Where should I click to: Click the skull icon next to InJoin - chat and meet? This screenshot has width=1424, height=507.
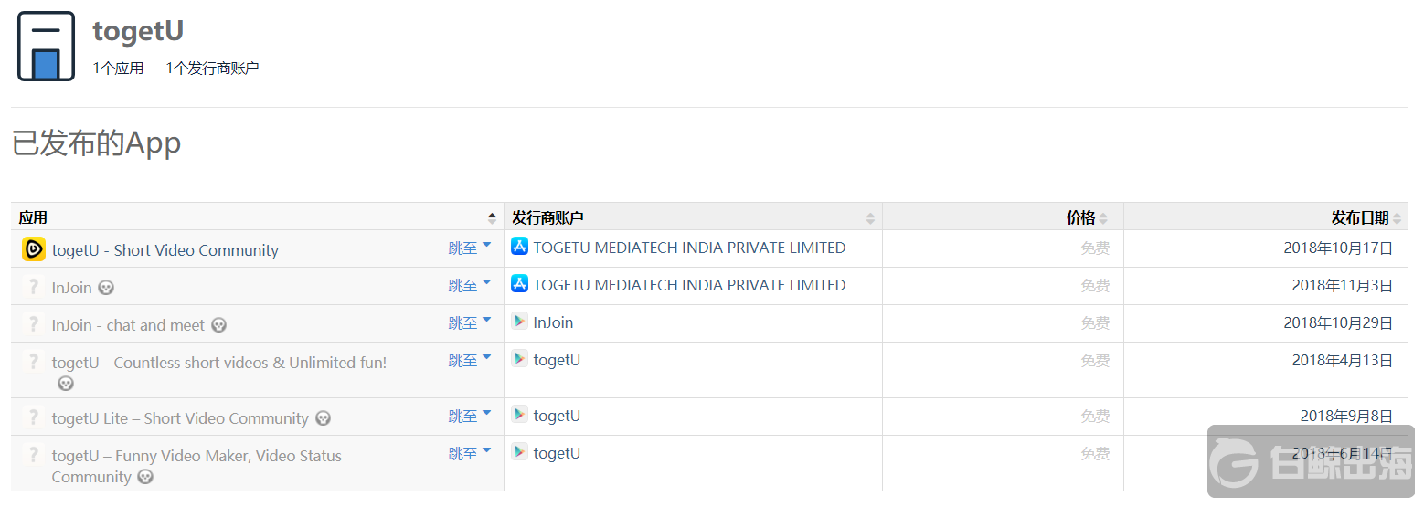(218, 325)
